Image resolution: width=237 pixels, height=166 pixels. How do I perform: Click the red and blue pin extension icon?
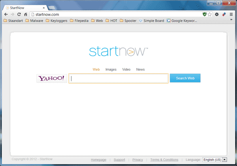pos(224,14)
